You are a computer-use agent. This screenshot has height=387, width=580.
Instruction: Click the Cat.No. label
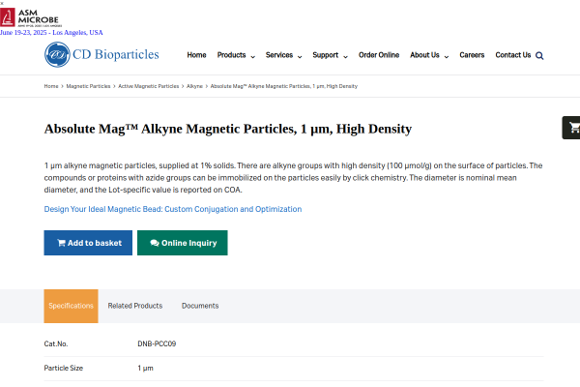[x=56, y=343]
